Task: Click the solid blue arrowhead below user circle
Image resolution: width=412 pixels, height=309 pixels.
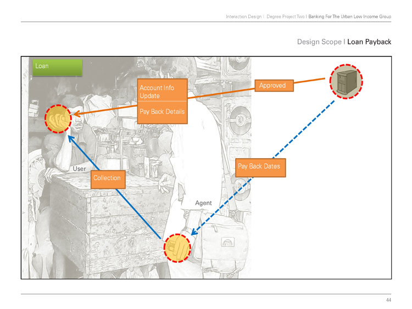Action: click(x=71, y=138)
